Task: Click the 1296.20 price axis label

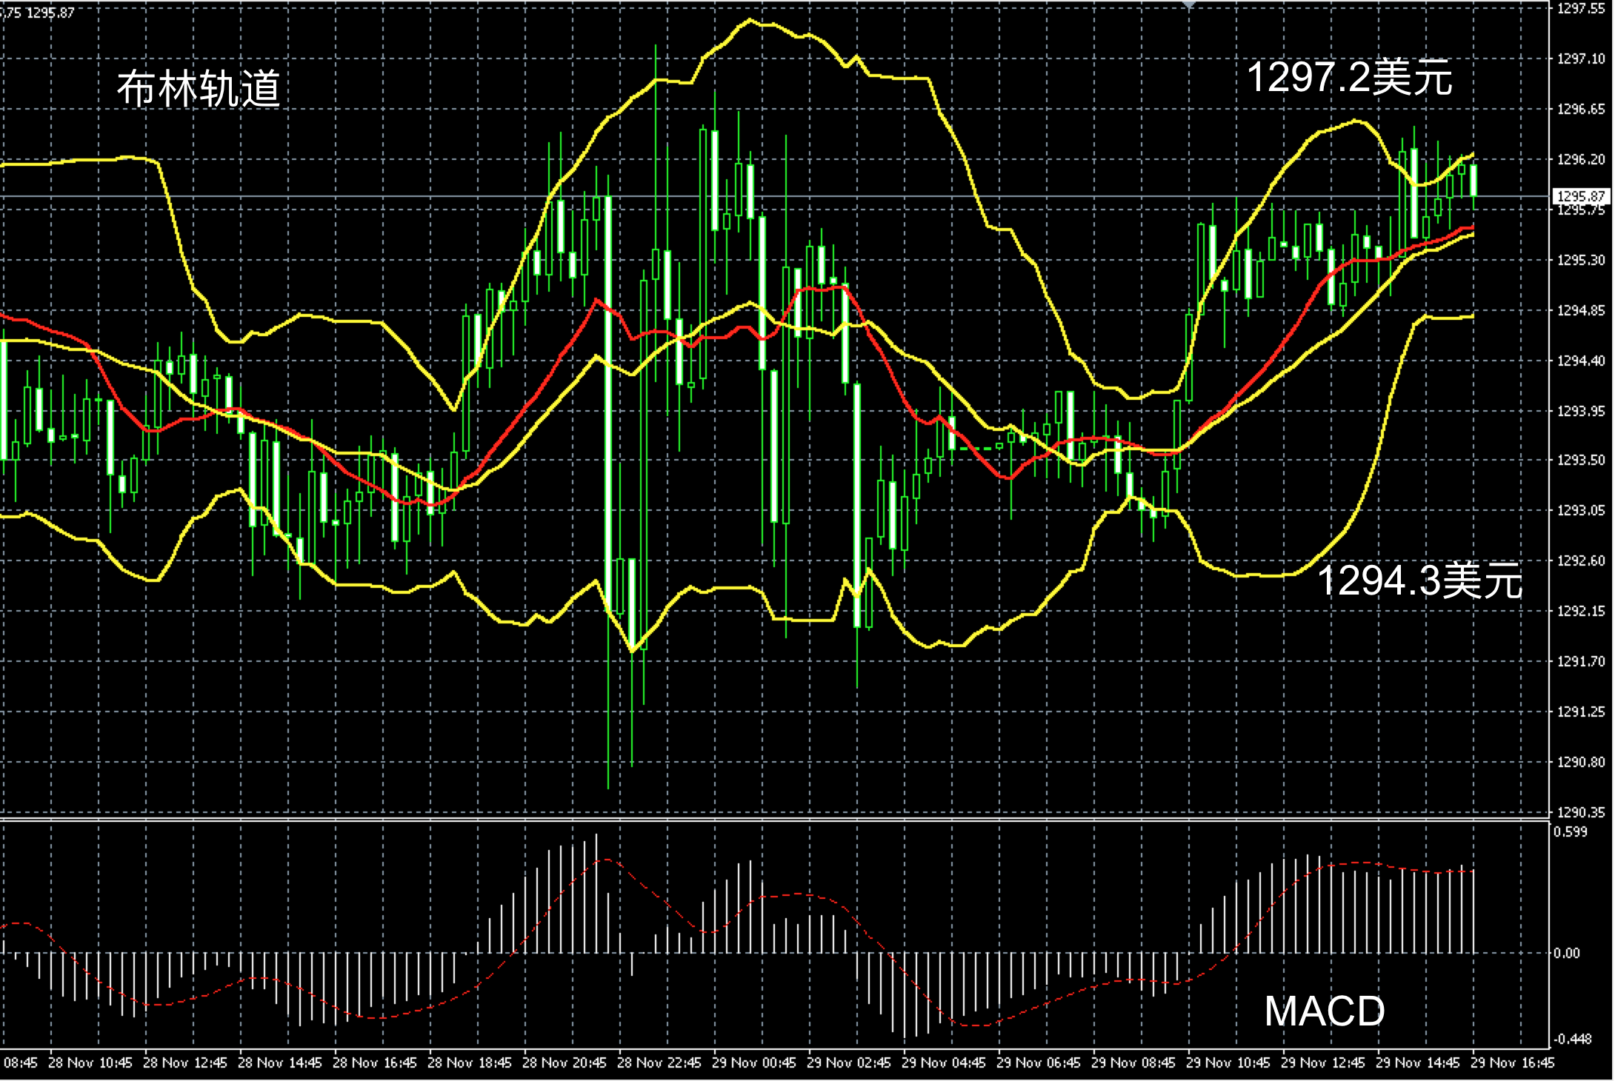Action: click(1580, 159)
